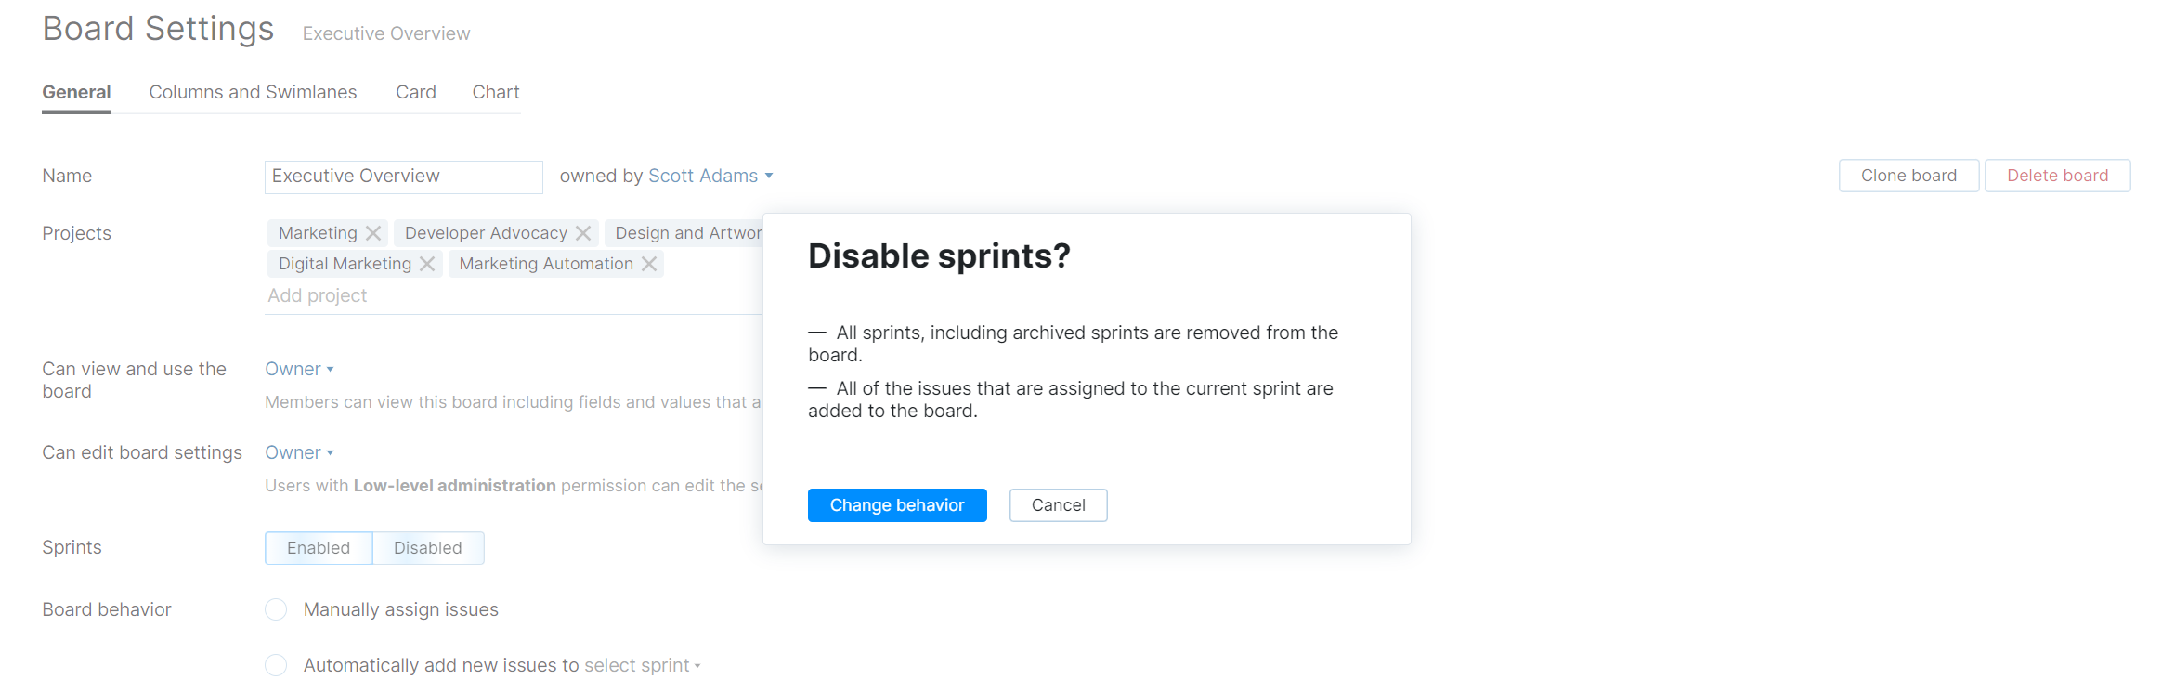Open the Scott Adams owner dropdown

click(x=710, y=176)
